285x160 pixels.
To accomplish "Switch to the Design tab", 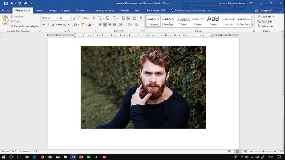I will point(53,10).
